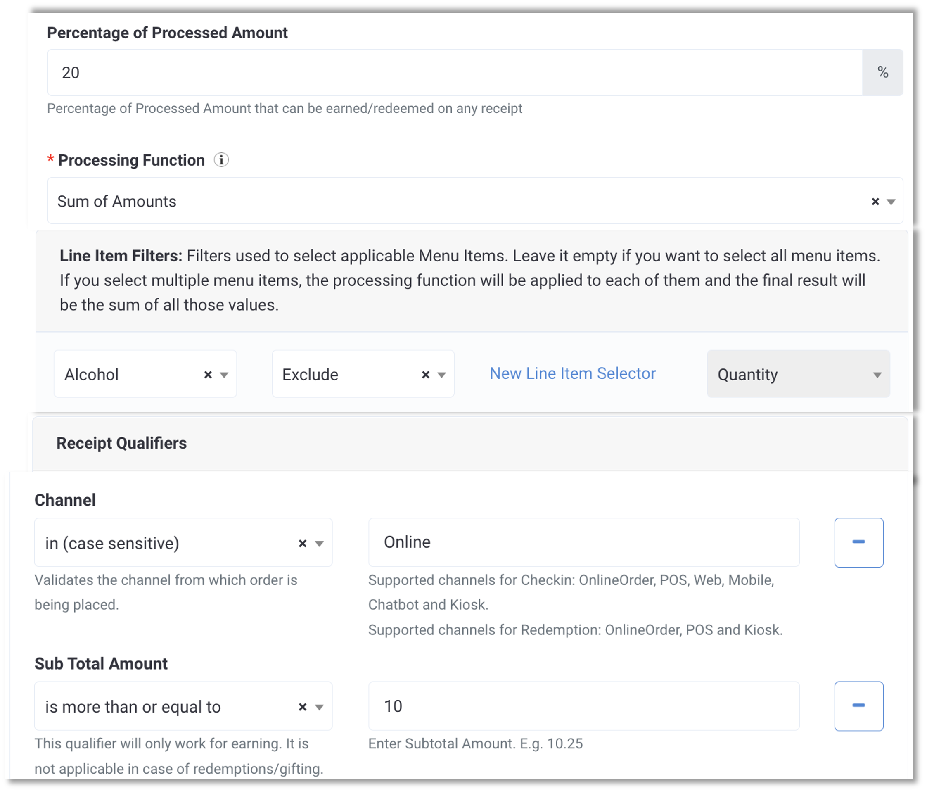Clear the 'is more than or equal to' operator
This screenshot has height=791, width=927.
point(302,706)
